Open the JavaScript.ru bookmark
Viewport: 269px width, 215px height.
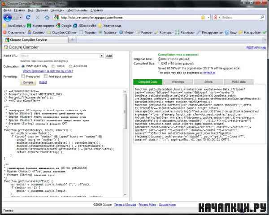pos(14,26)
